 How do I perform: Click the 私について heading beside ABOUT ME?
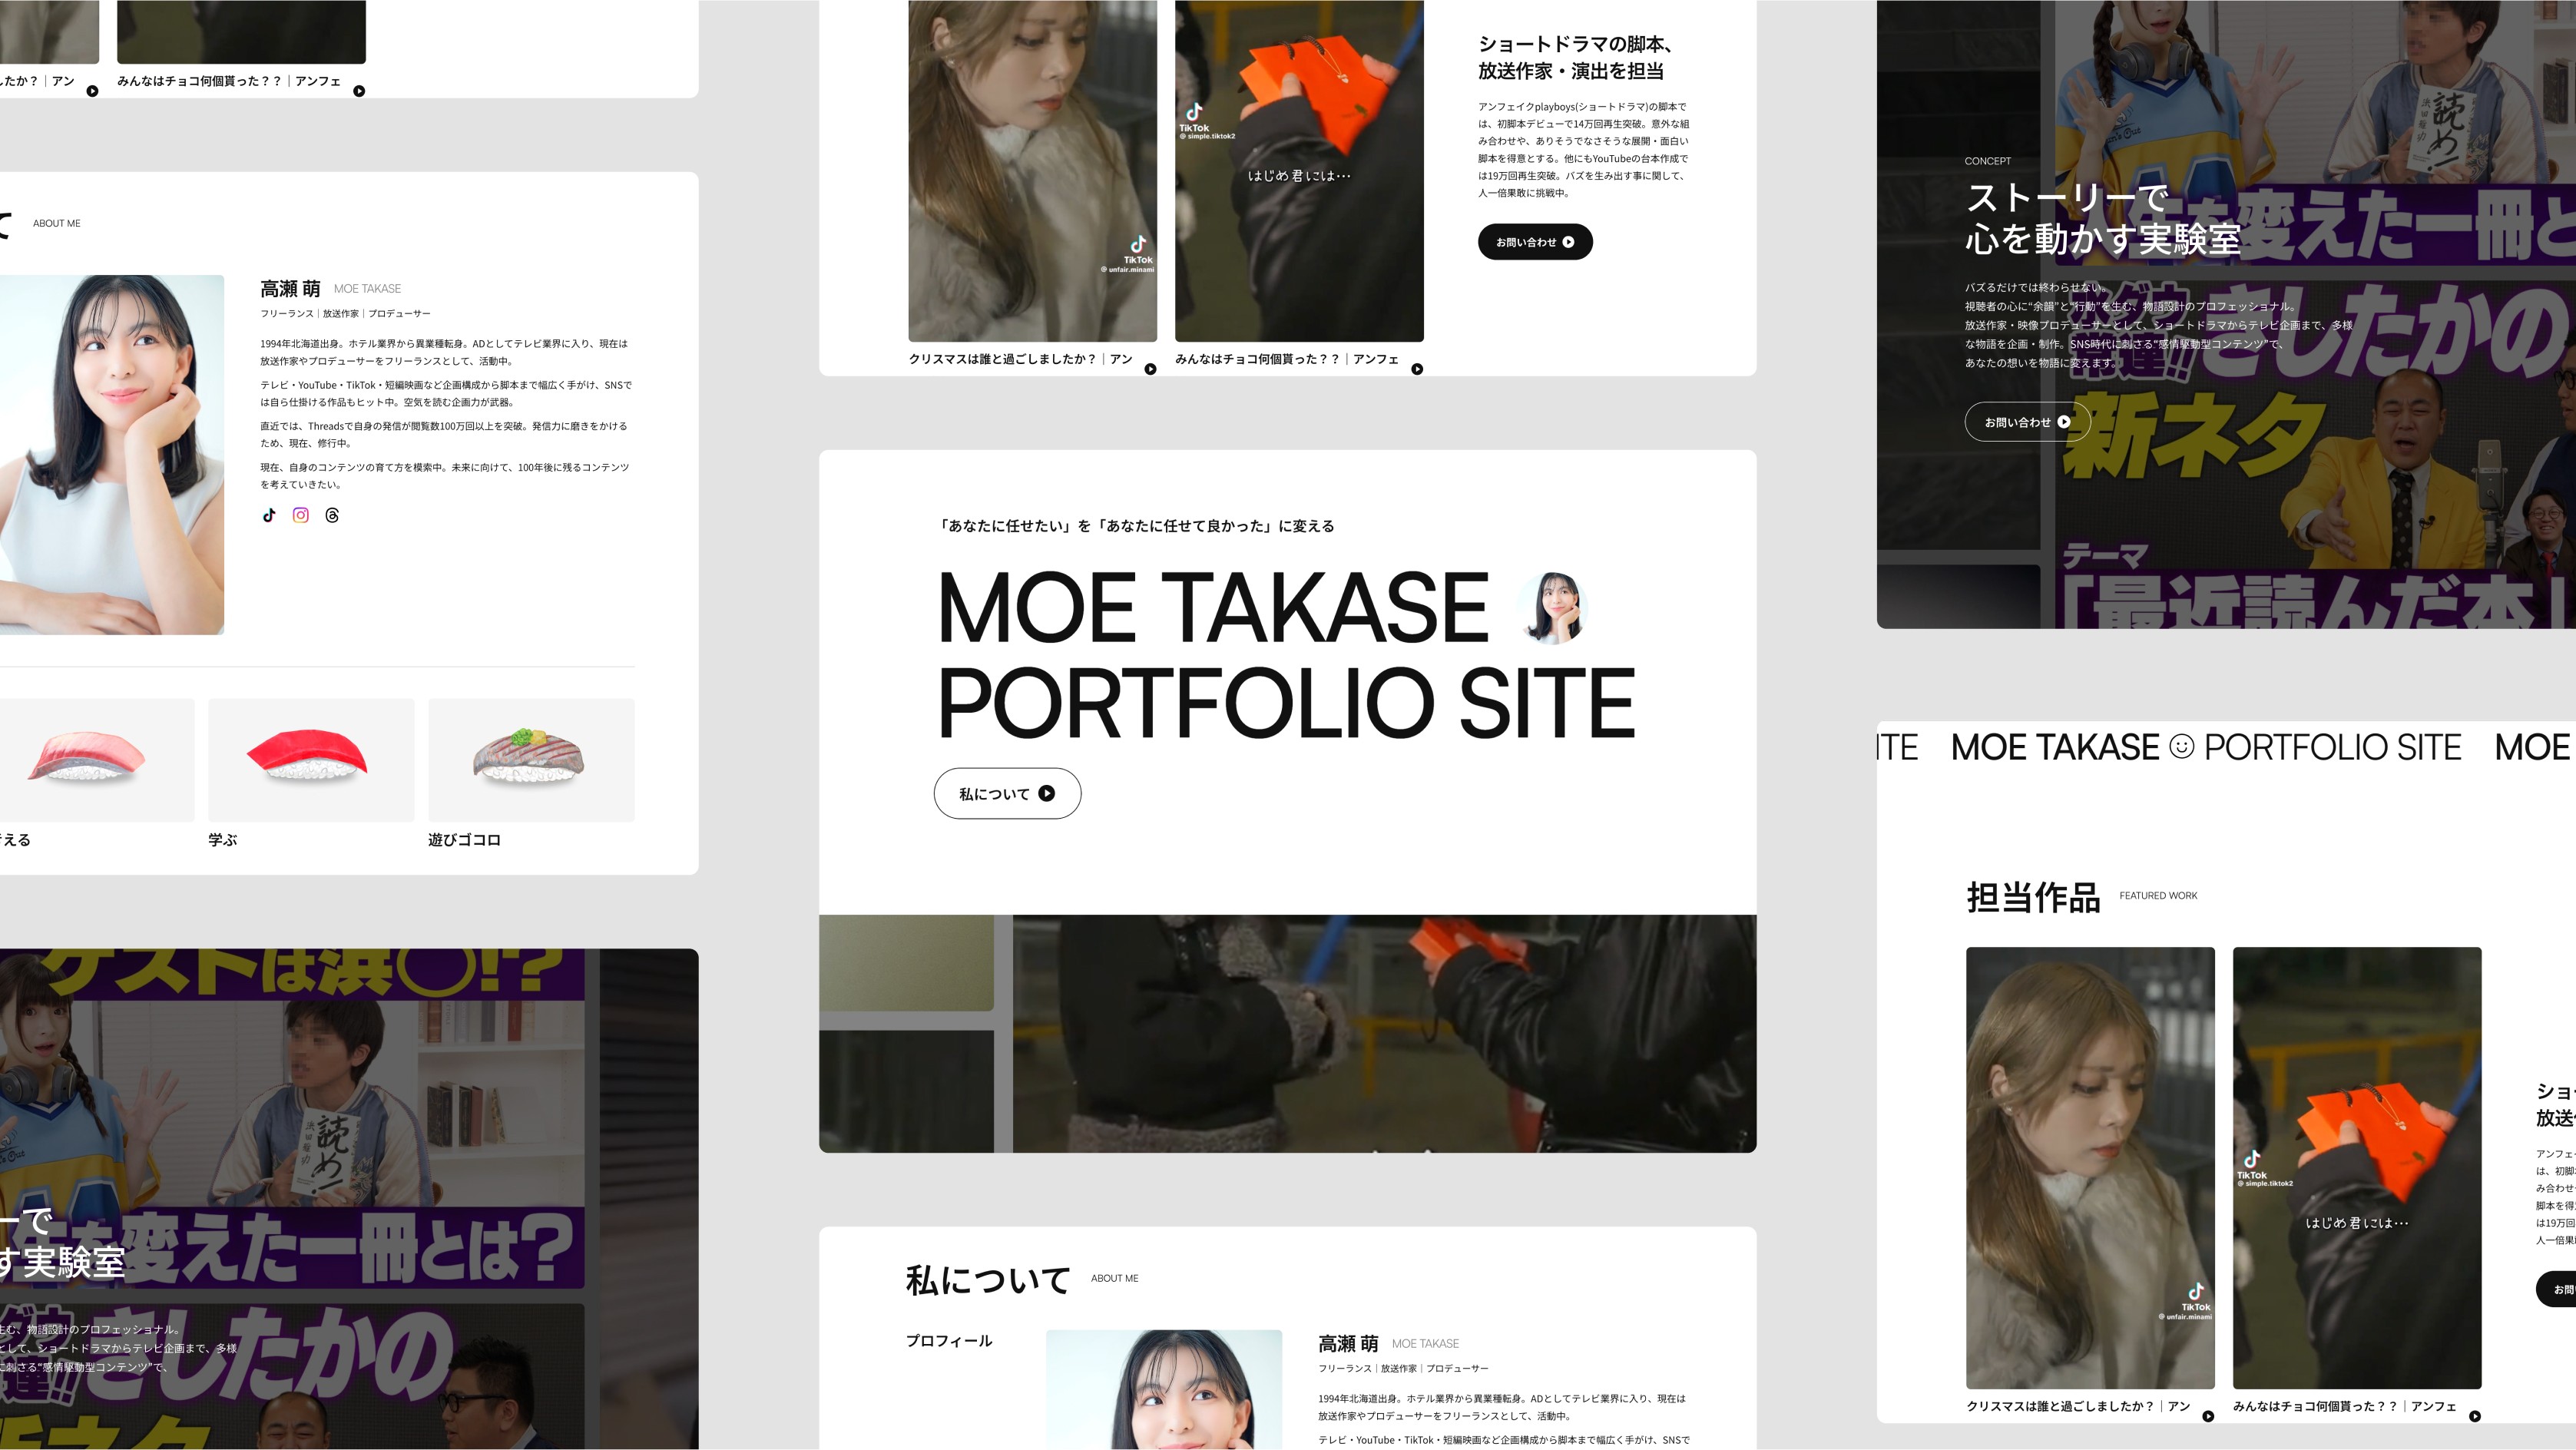click(988, 1280)
